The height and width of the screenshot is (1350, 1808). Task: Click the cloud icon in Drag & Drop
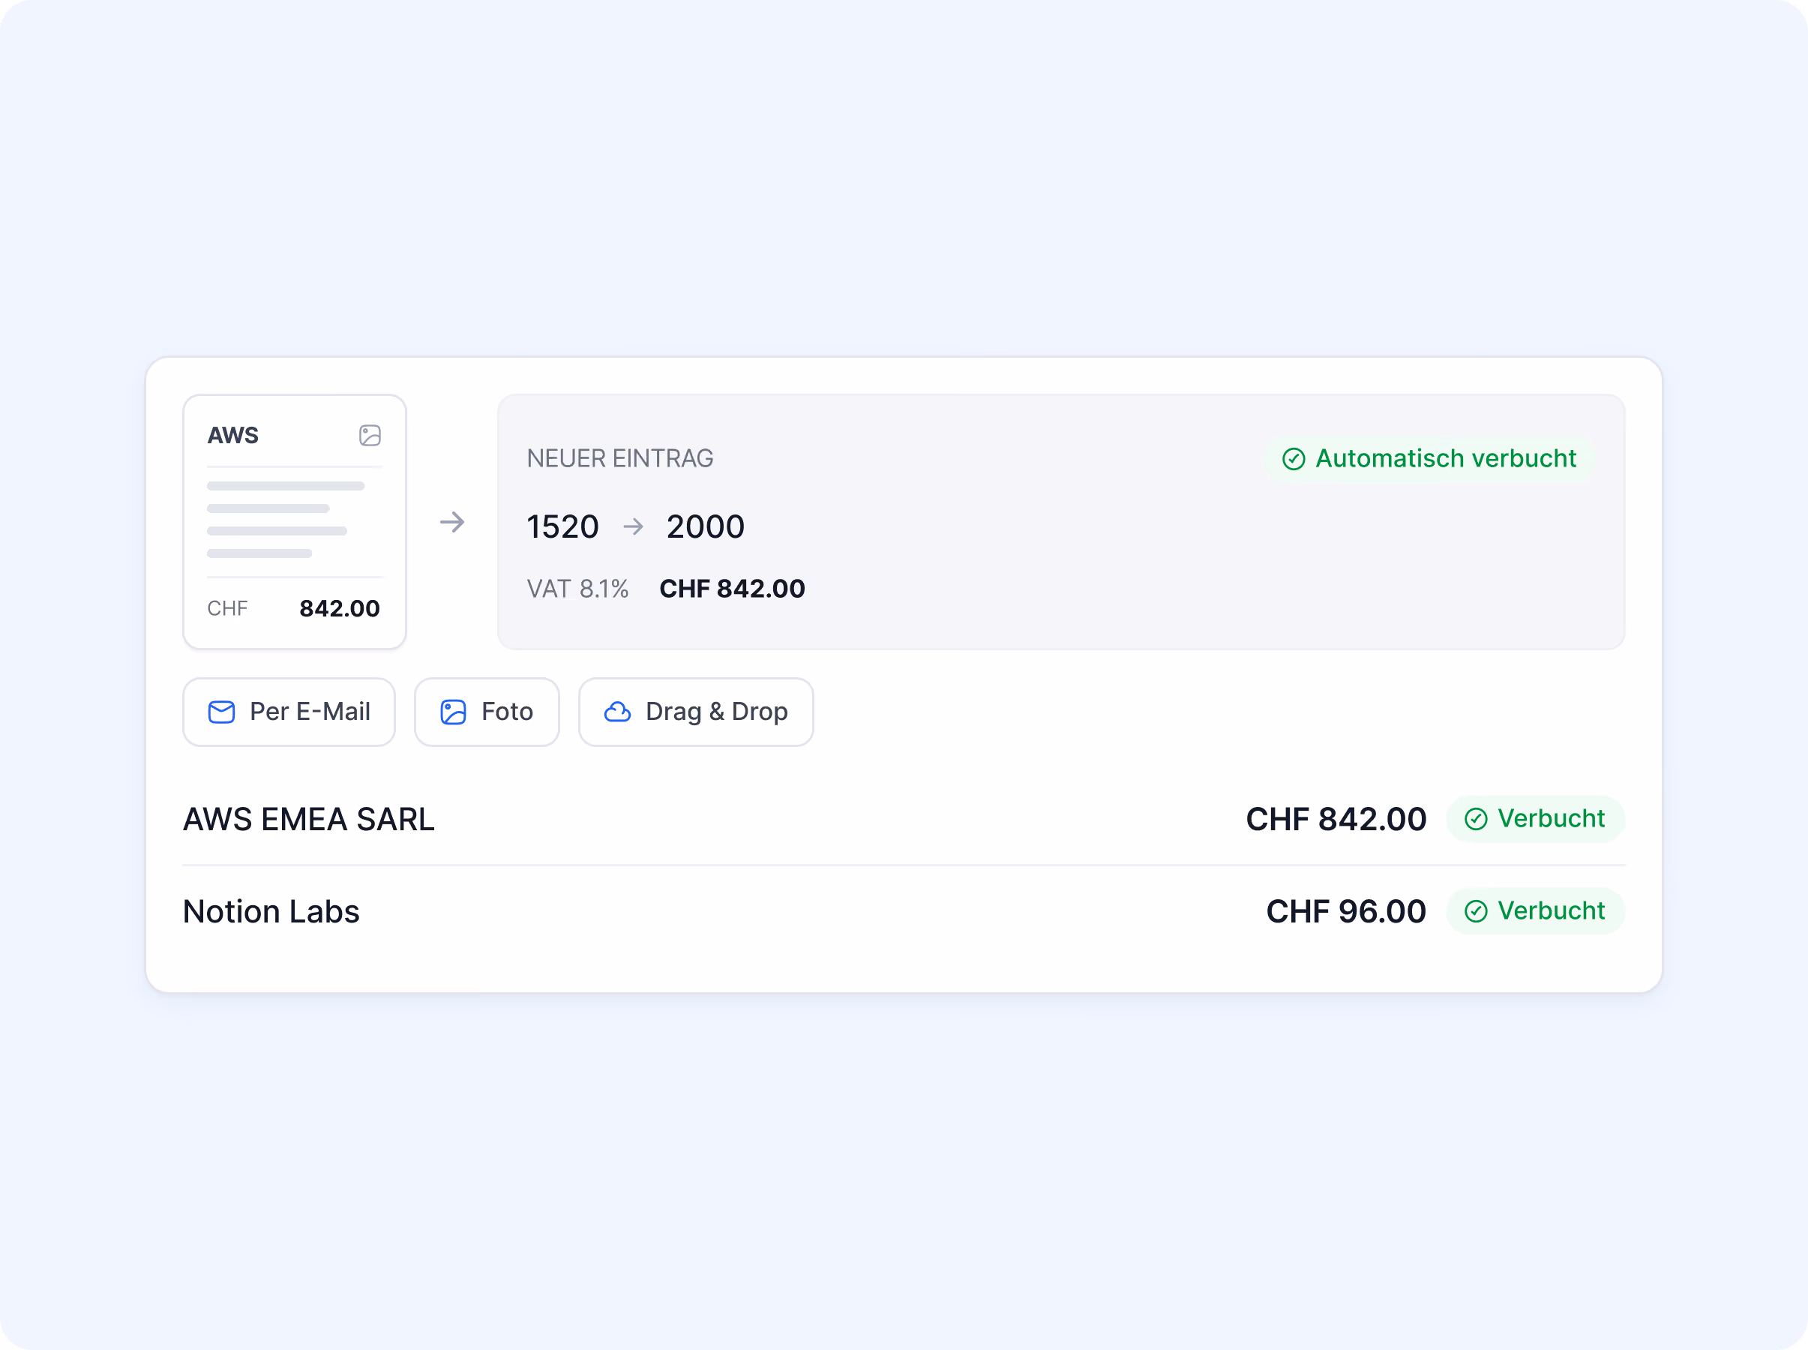[617, 712]
